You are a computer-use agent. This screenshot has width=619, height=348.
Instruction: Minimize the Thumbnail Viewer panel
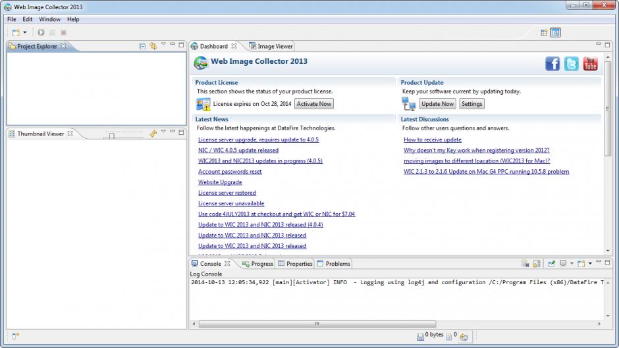click(x=173, y=132)
